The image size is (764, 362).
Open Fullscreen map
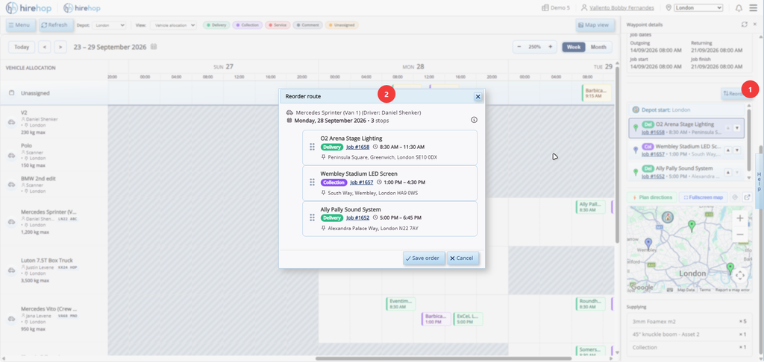703,197
